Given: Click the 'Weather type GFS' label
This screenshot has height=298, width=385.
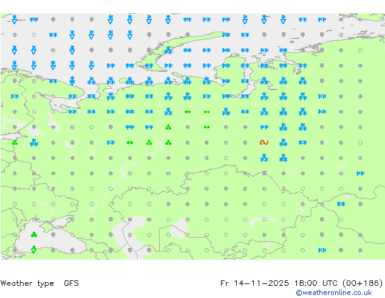Looking at the screenshot, I should 39,283.
